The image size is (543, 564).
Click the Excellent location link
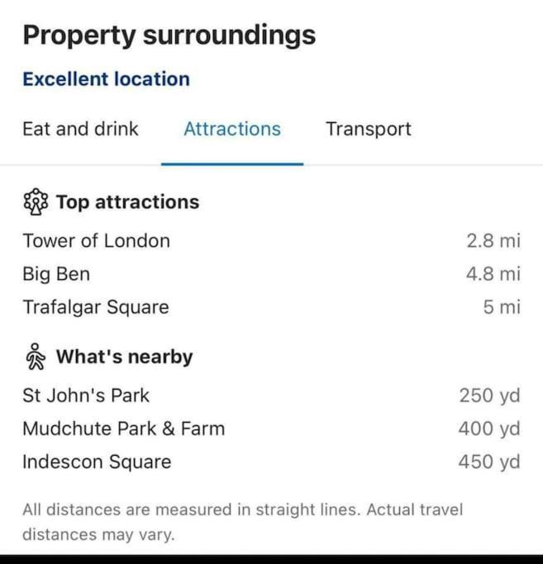click(x=107, y=78)
